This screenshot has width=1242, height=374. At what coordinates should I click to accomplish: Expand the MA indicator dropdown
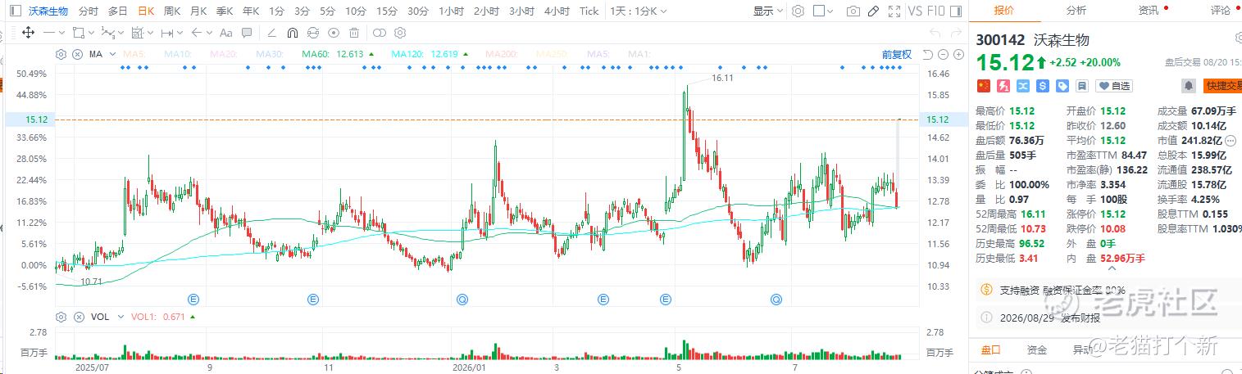coord(113,54)
